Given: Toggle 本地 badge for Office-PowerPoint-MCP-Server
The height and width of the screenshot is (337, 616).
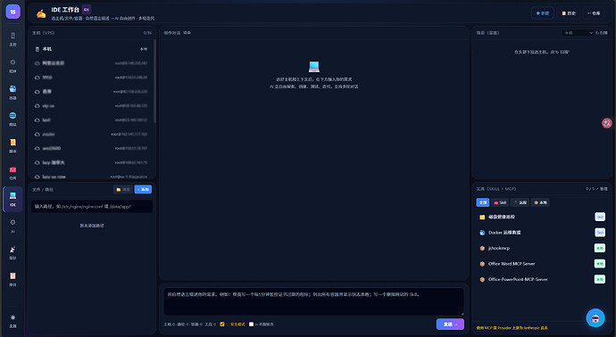Looking at the screenshot, I should click(x=600, y=279).
